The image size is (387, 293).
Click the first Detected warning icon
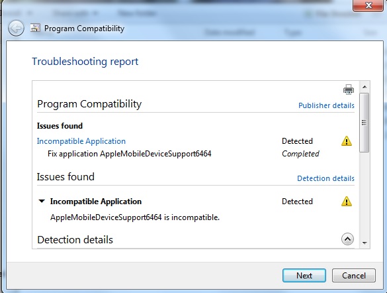click(x=347, y=141)
